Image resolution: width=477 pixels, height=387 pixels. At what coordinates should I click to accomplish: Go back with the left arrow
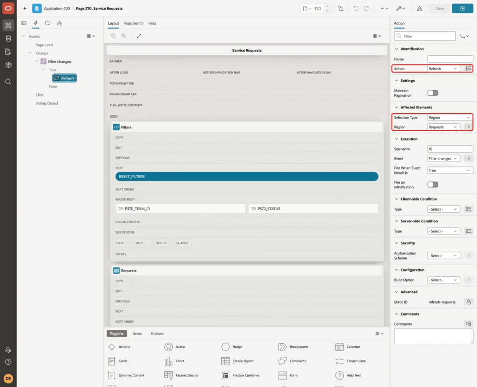(x=25, y=8)
